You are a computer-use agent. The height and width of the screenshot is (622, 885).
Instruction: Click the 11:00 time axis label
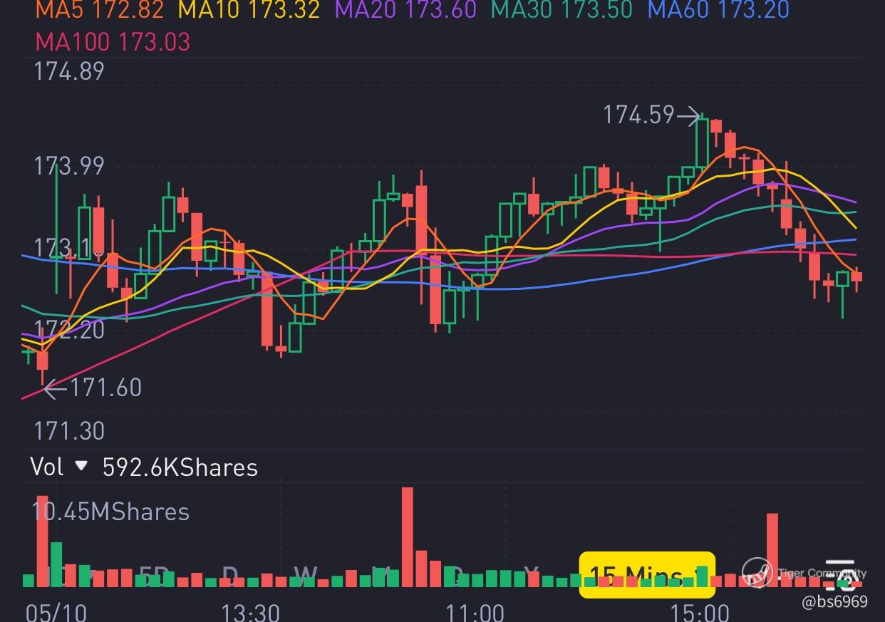475,612
